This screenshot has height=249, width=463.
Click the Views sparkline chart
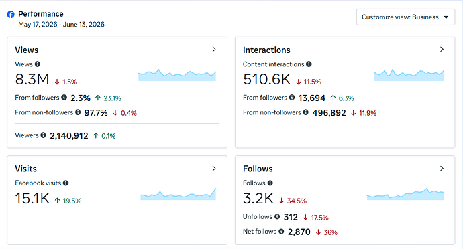177,75
